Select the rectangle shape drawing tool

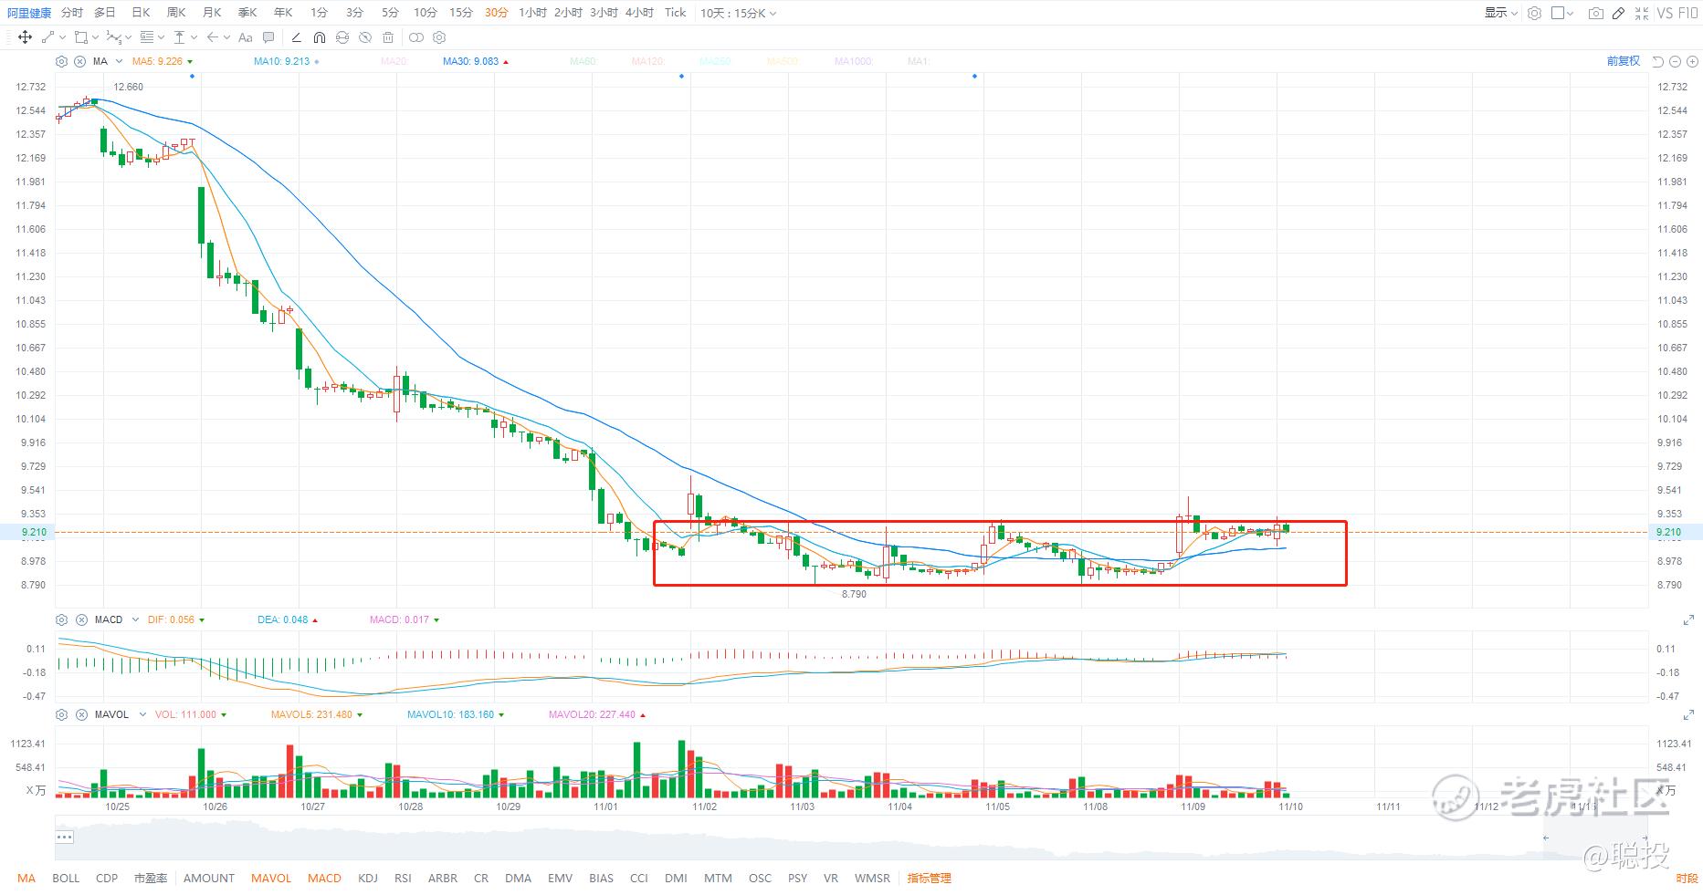pos(81,37)
